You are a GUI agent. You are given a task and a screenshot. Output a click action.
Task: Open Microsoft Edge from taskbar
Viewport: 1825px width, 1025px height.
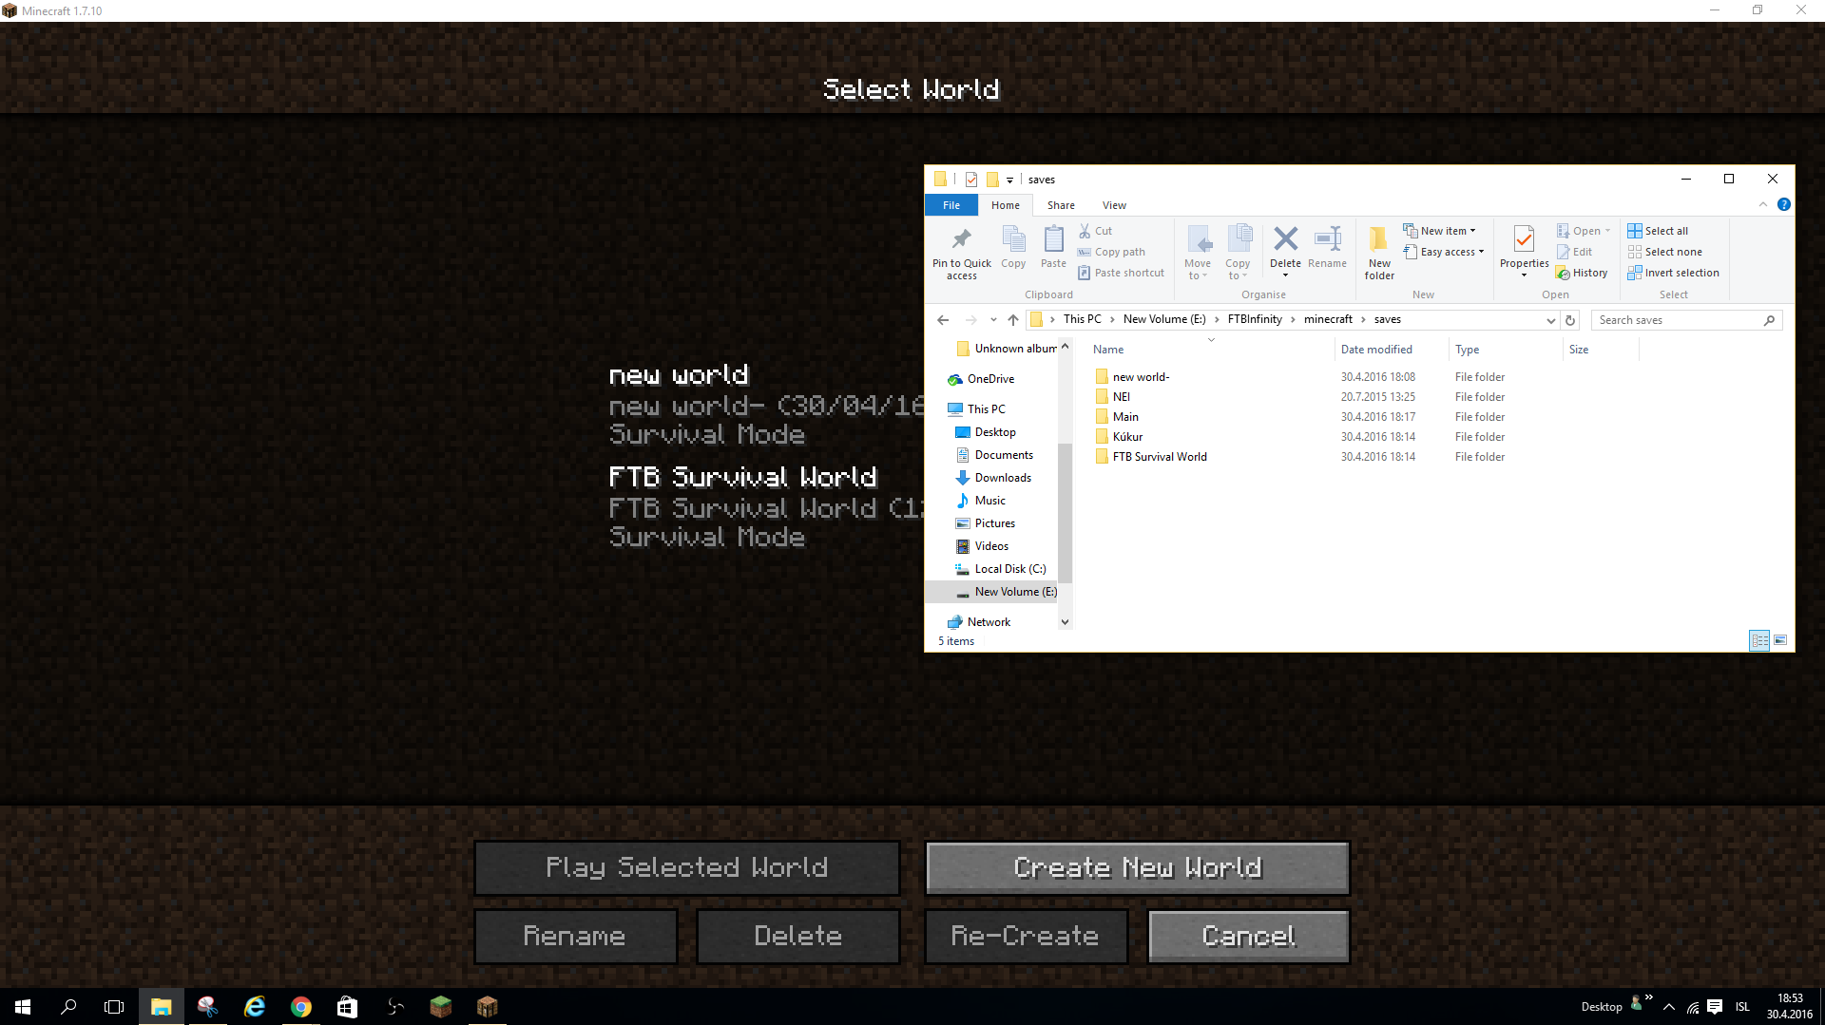[254, 1007]
